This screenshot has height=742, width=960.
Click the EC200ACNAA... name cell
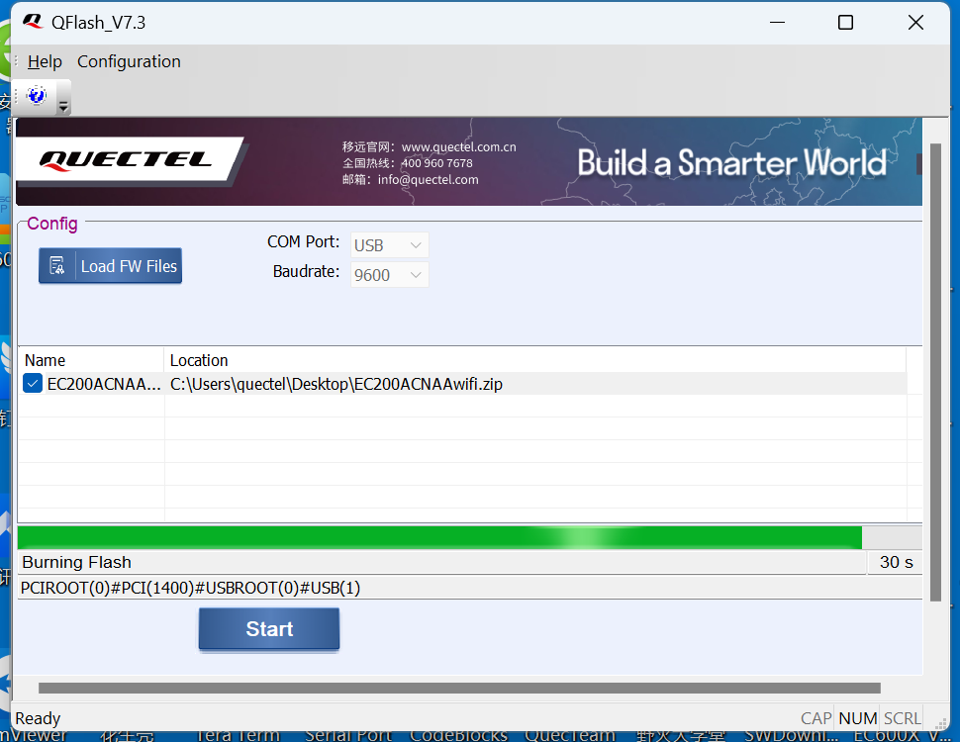(x=104, y=384)
